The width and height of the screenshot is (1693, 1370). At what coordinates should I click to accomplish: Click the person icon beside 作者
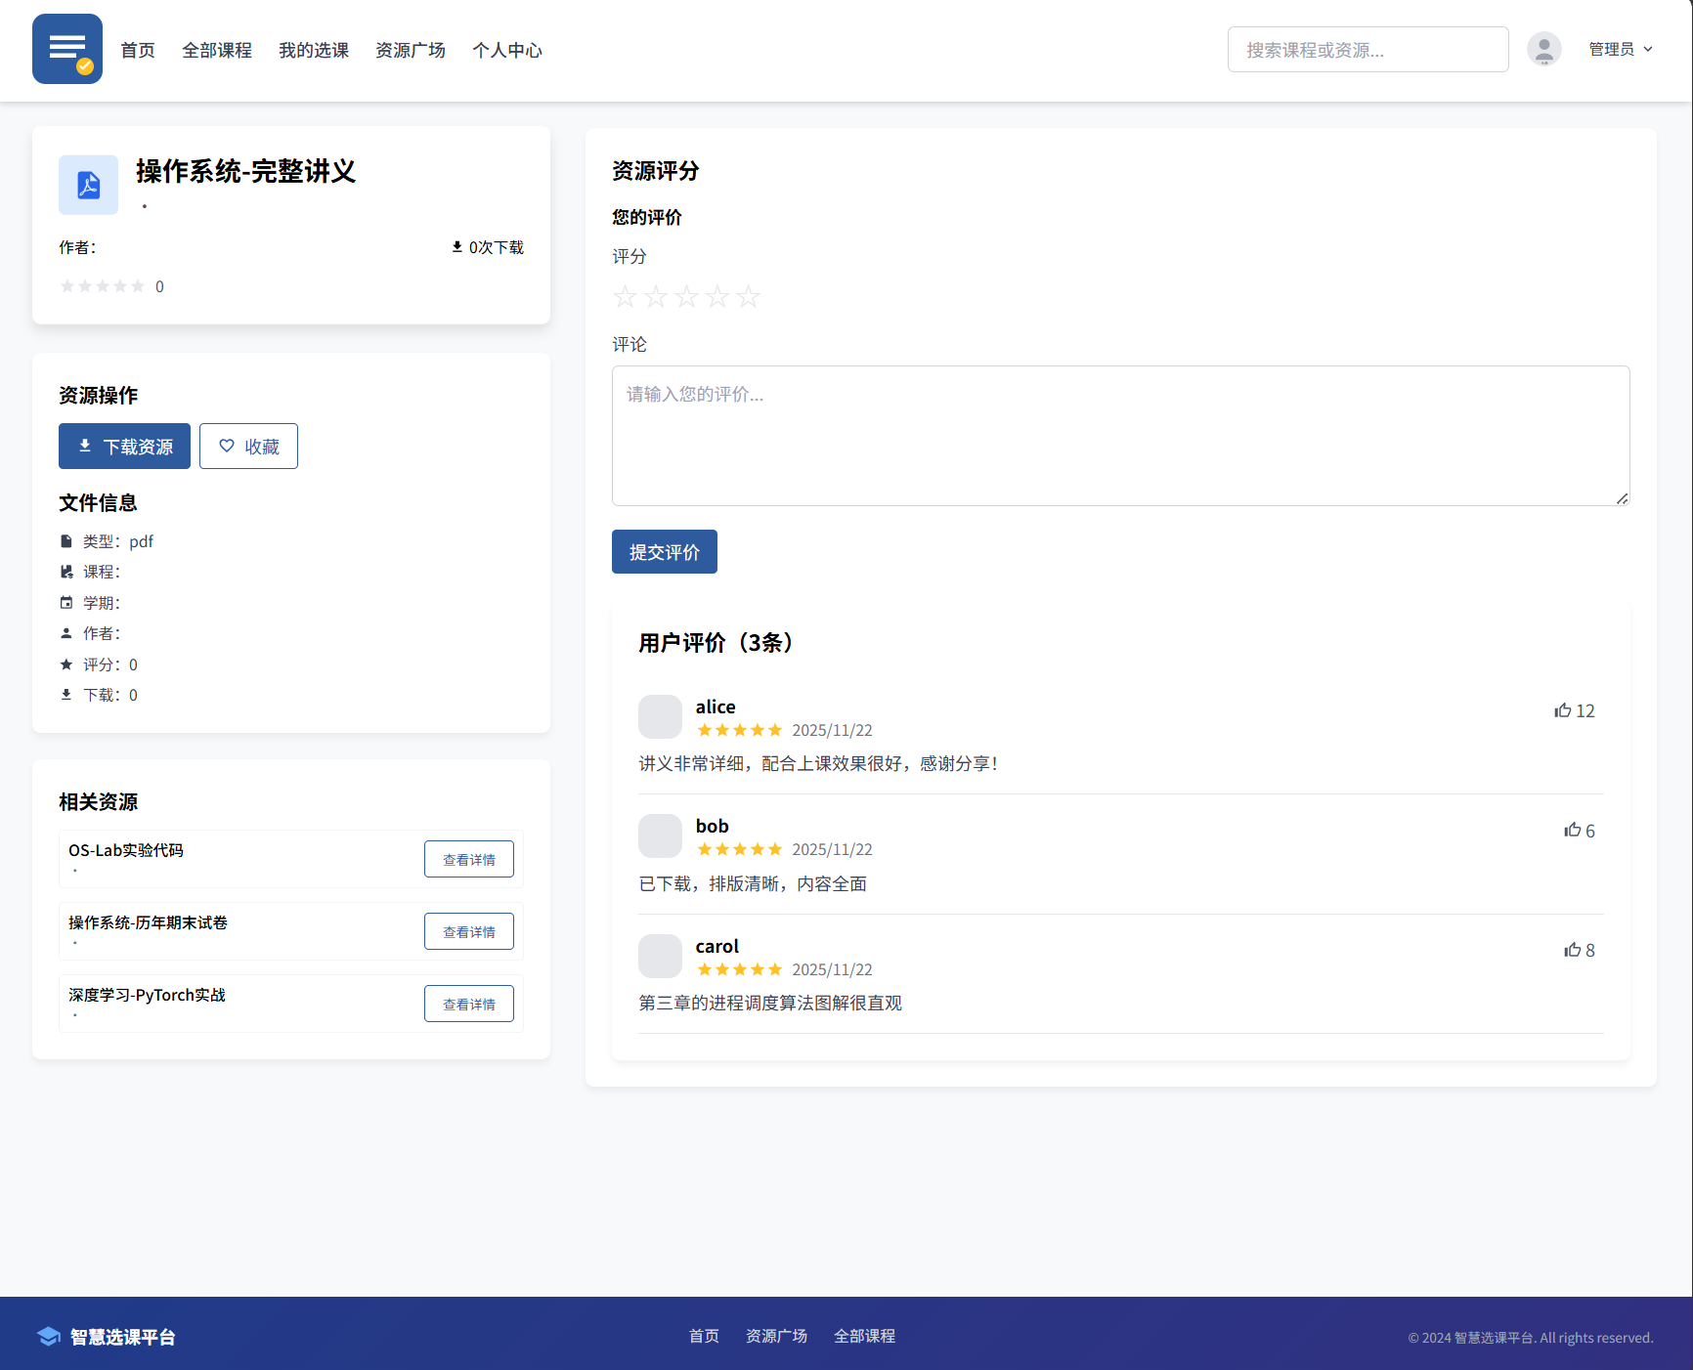tap(66, 633)
